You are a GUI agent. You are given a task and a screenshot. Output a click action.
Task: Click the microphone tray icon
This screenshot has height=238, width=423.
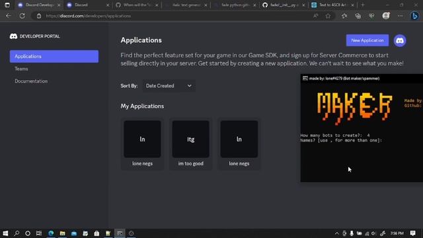click(352, 233)
